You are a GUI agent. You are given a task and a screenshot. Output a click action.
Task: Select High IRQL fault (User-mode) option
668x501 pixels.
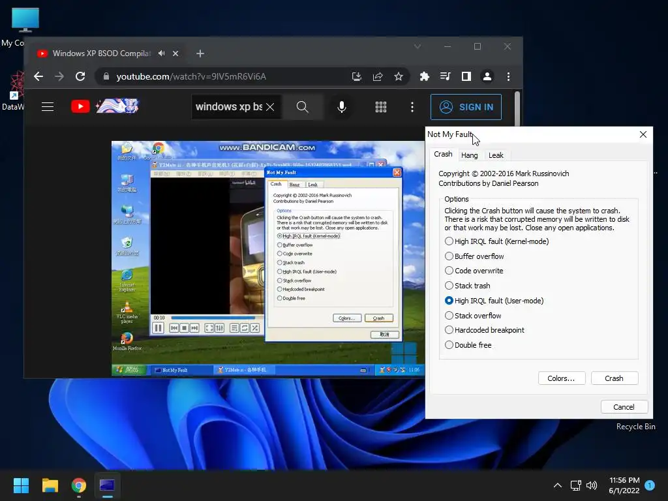coord(494,300)
